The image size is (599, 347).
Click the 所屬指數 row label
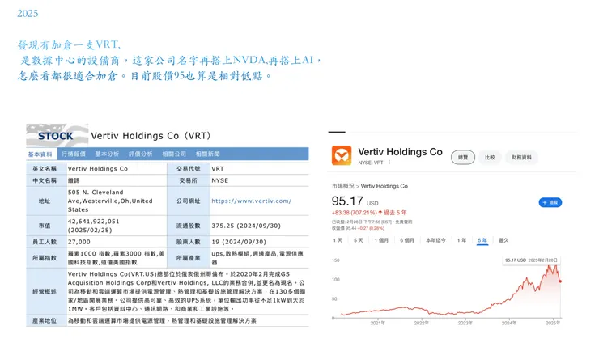coord(45,258)
